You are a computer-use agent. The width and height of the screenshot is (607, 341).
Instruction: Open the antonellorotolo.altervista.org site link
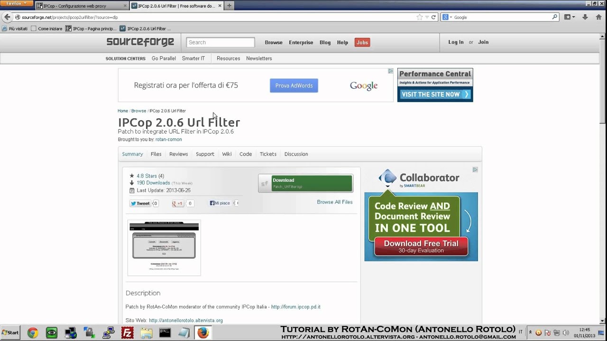186,321
